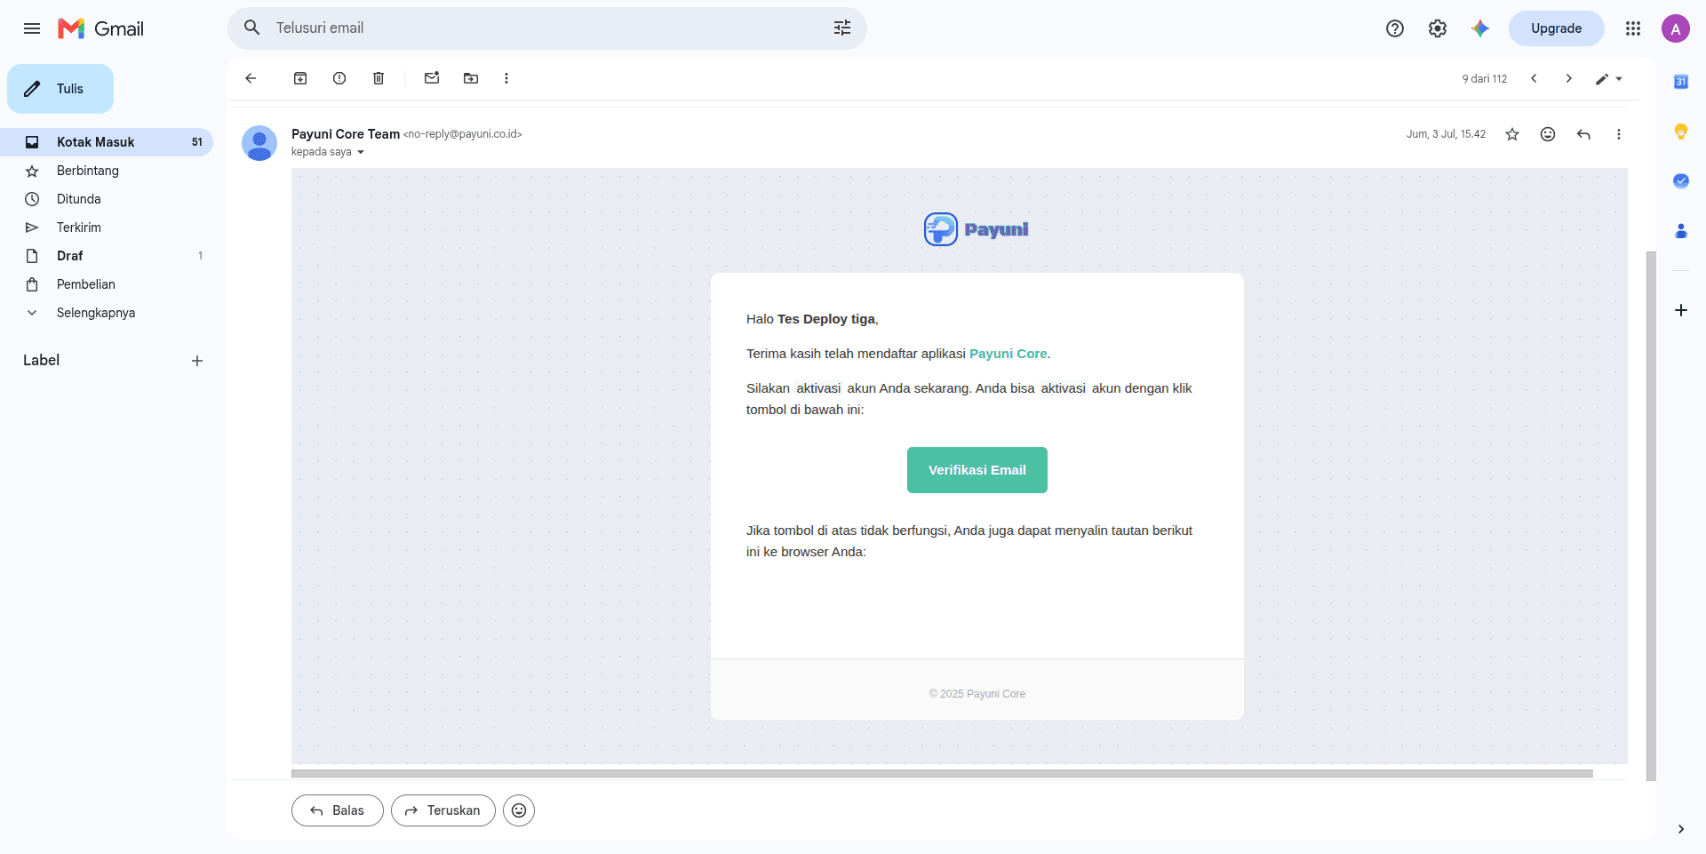
Task: Open message more options menu
Action: pyautogui.click(x=1619, y=134)
